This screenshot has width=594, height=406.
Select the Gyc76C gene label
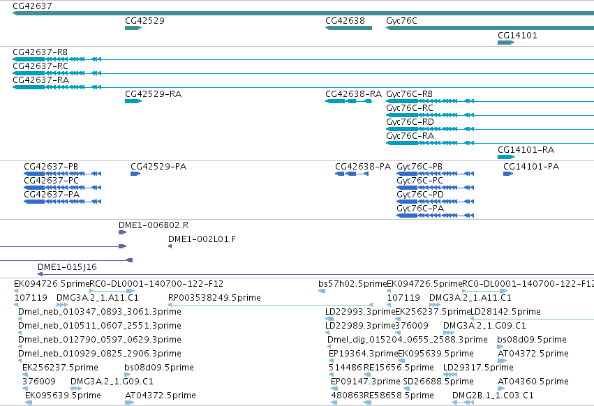coord(401,21)
